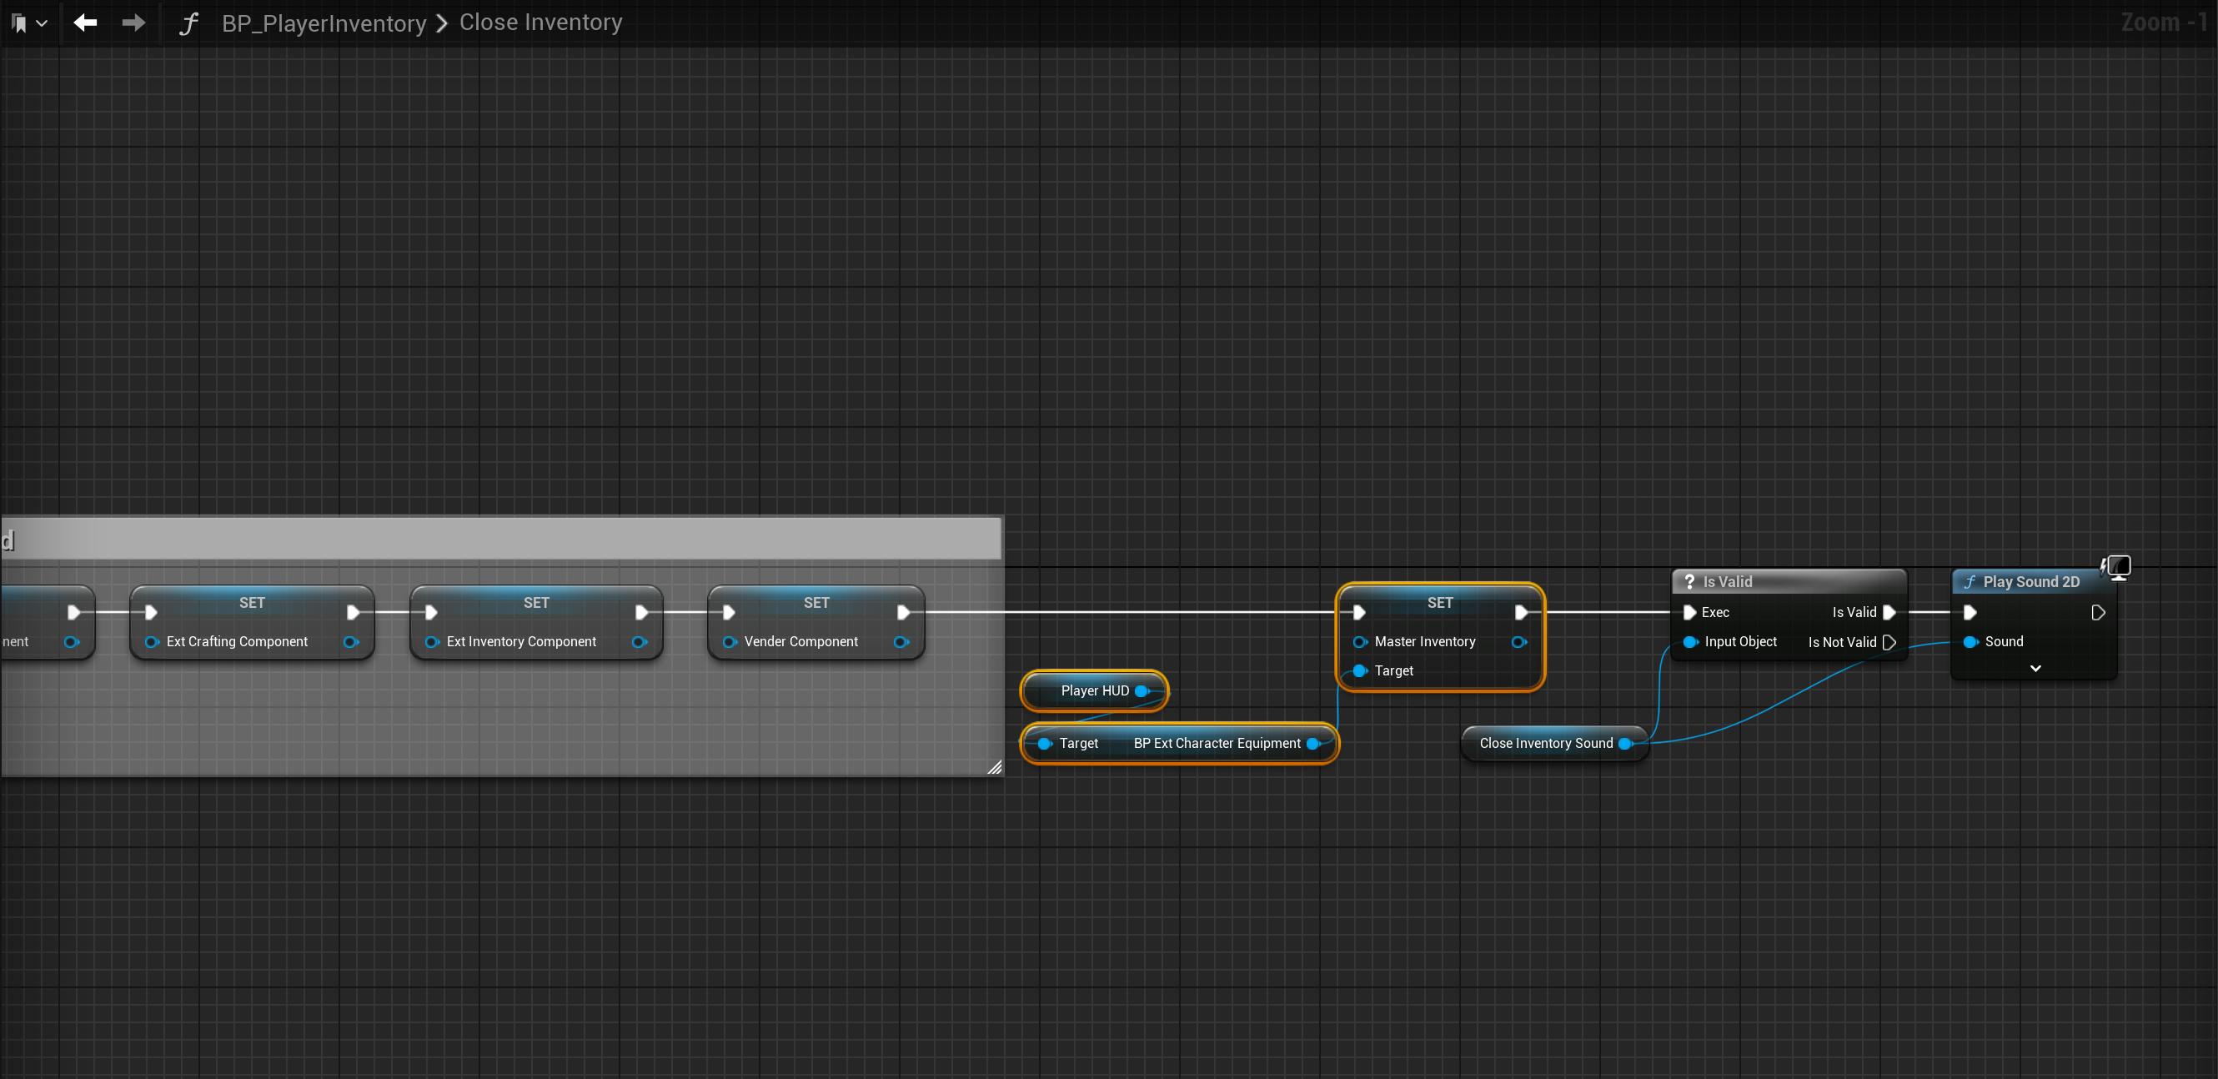Viewport: 2218px width, 1079px height.
Task: Click Is Valid node question mark icon
Action: tap(1689, 581)
